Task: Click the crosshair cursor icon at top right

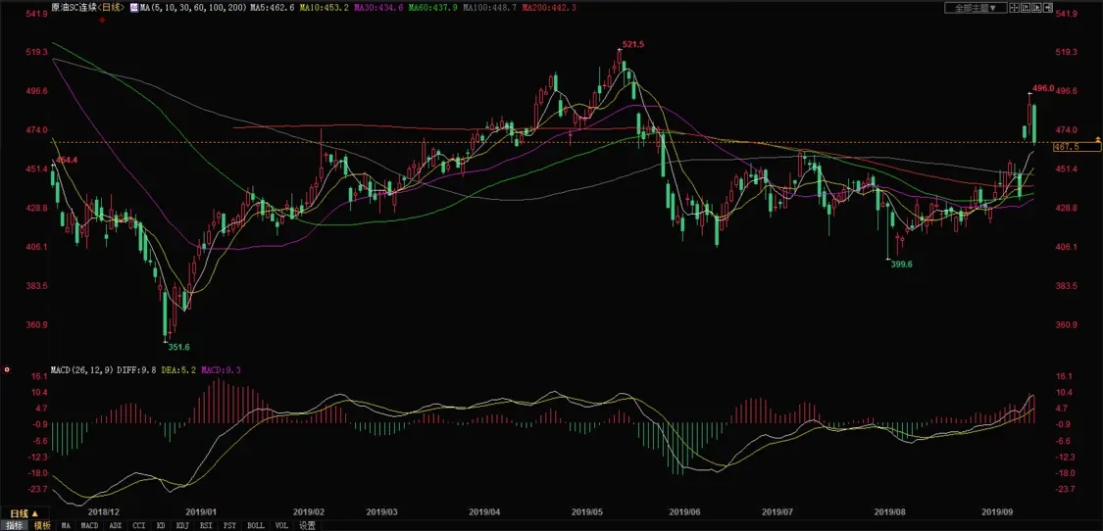Action: (1015, 8)
